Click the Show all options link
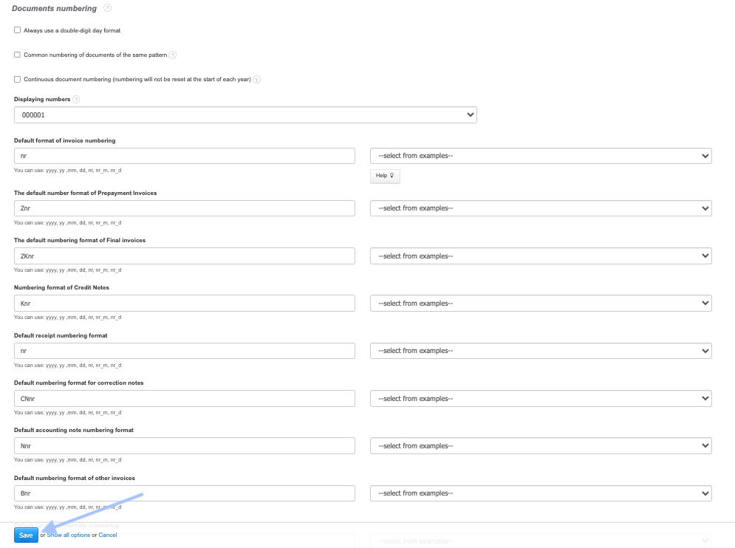735x548 pixels. click(69, 535)
